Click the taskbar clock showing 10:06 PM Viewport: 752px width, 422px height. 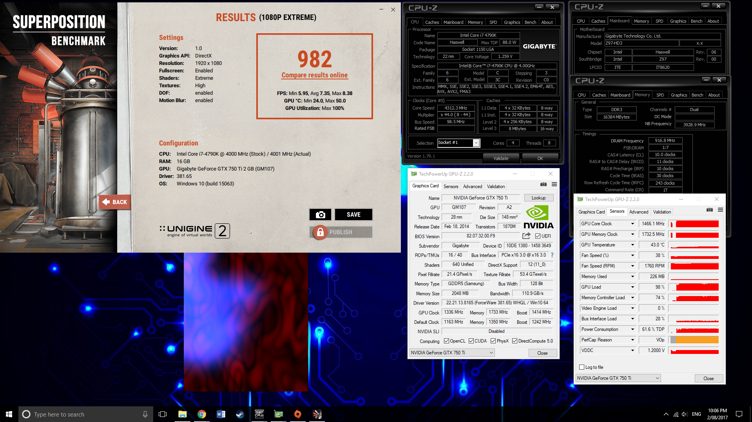pos(717,414)
